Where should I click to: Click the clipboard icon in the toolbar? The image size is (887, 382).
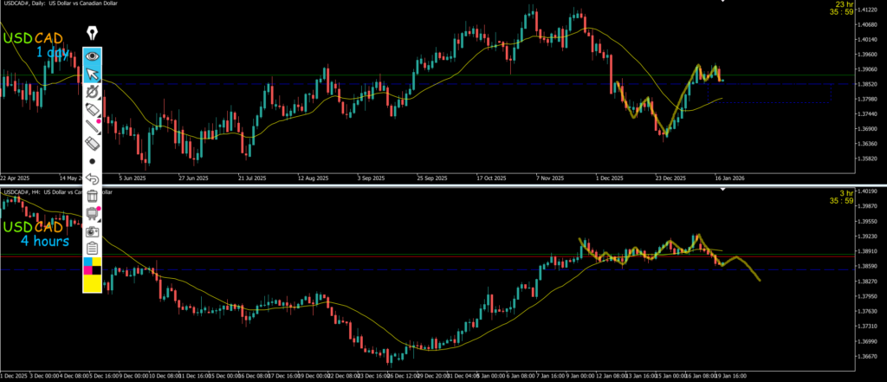[92, 249]
